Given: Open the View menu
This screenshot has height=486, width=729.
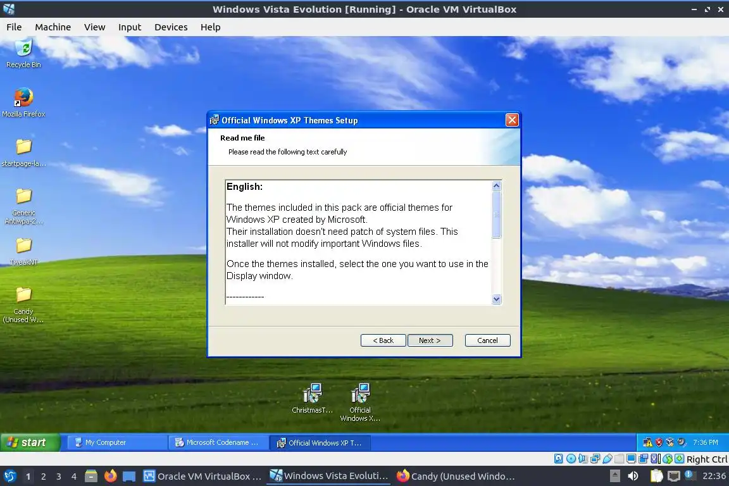Looking at the screenshot, I should (94, 27).
